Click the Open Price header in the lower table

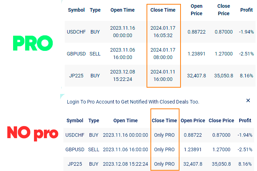click(193, 120)
